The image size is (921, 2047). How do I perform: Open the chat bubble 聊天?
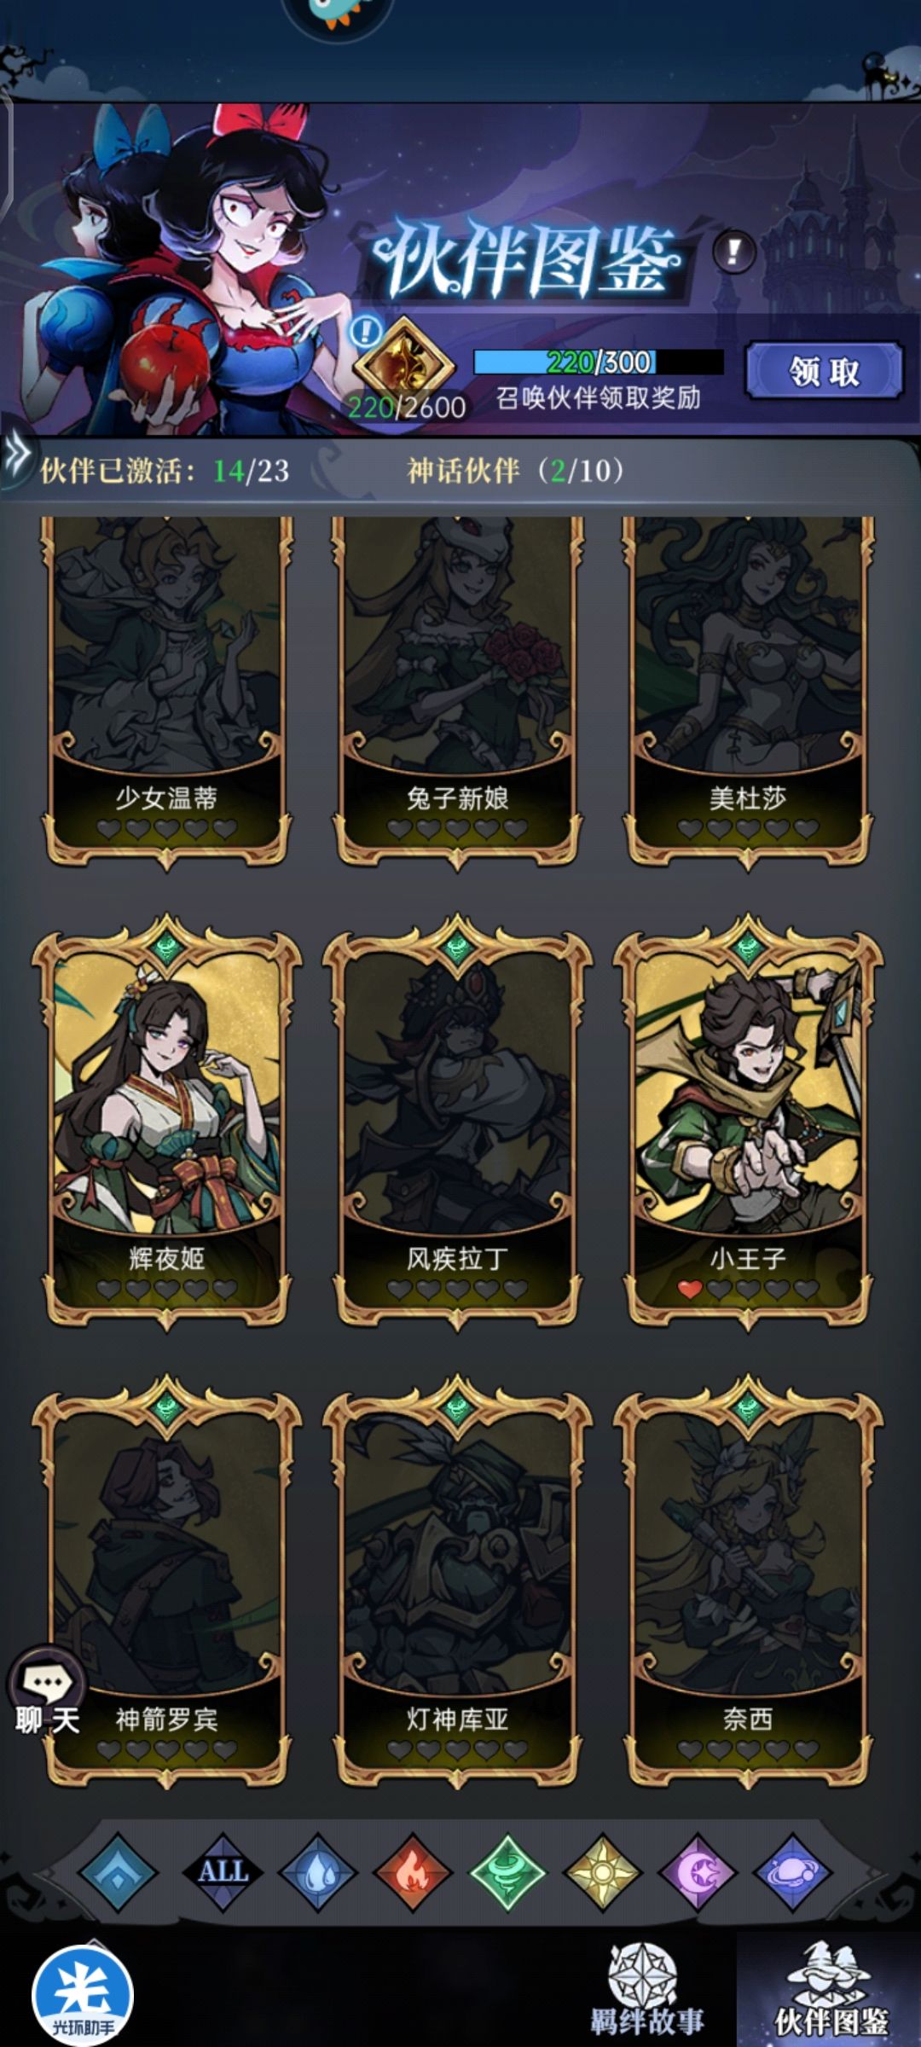click(x=48, y=1692)
